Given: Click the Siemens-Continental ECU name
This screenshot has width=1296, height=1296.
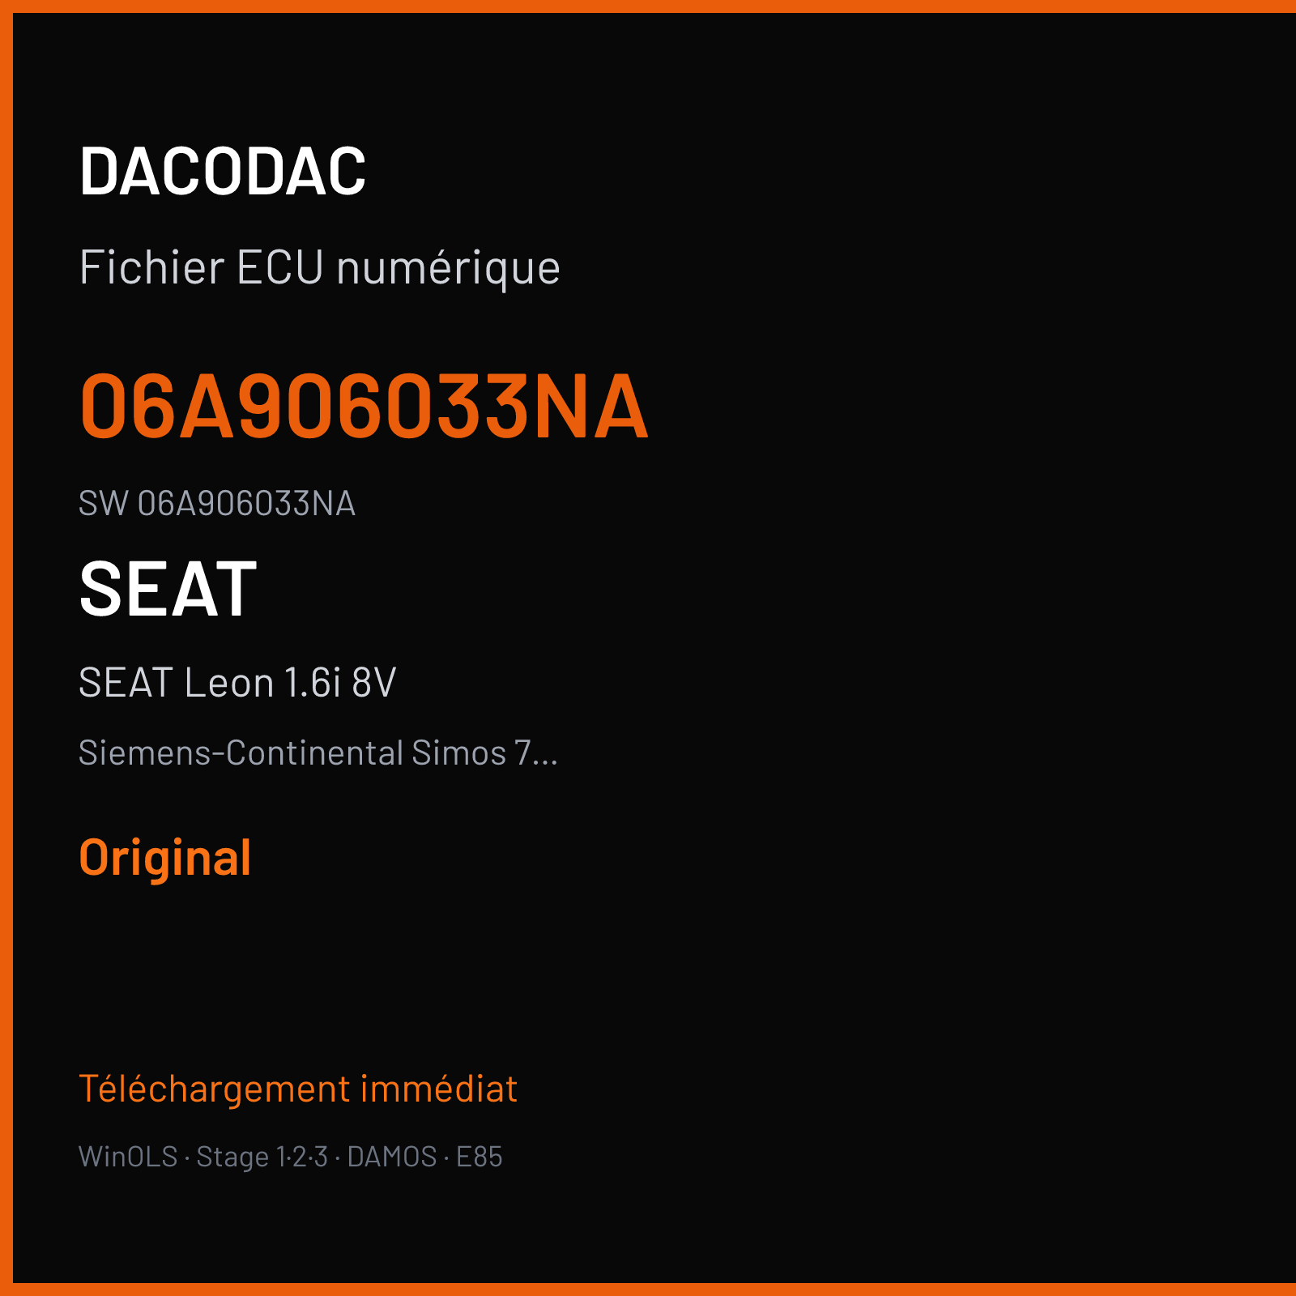Looking at the screenshot, I should coord(241,752).
